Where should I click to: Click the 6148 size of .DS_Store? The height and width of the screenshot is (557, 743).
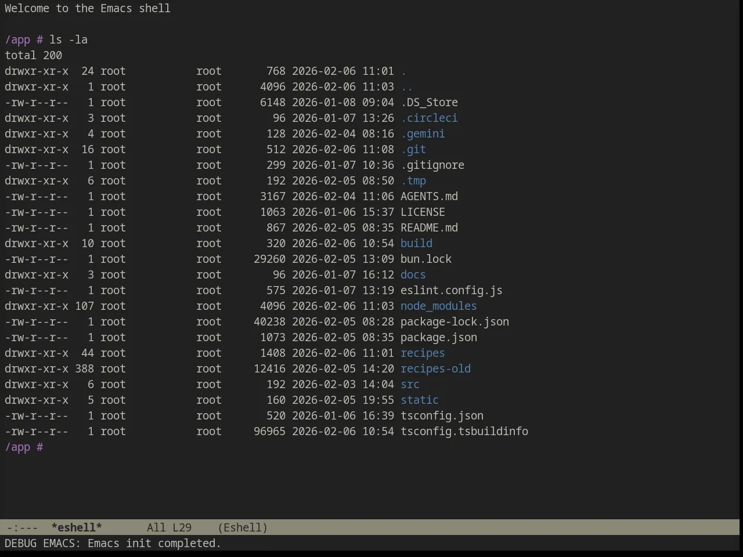(x=273, y=102)
